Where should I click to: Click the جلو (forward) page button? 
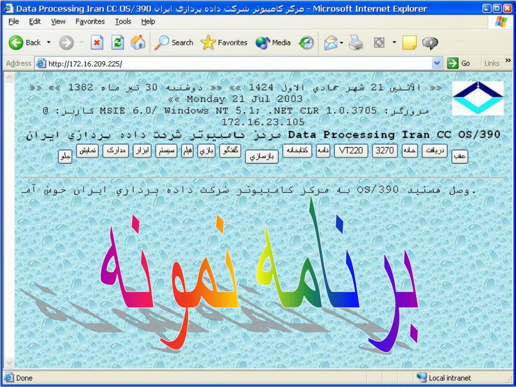point(65,156)
